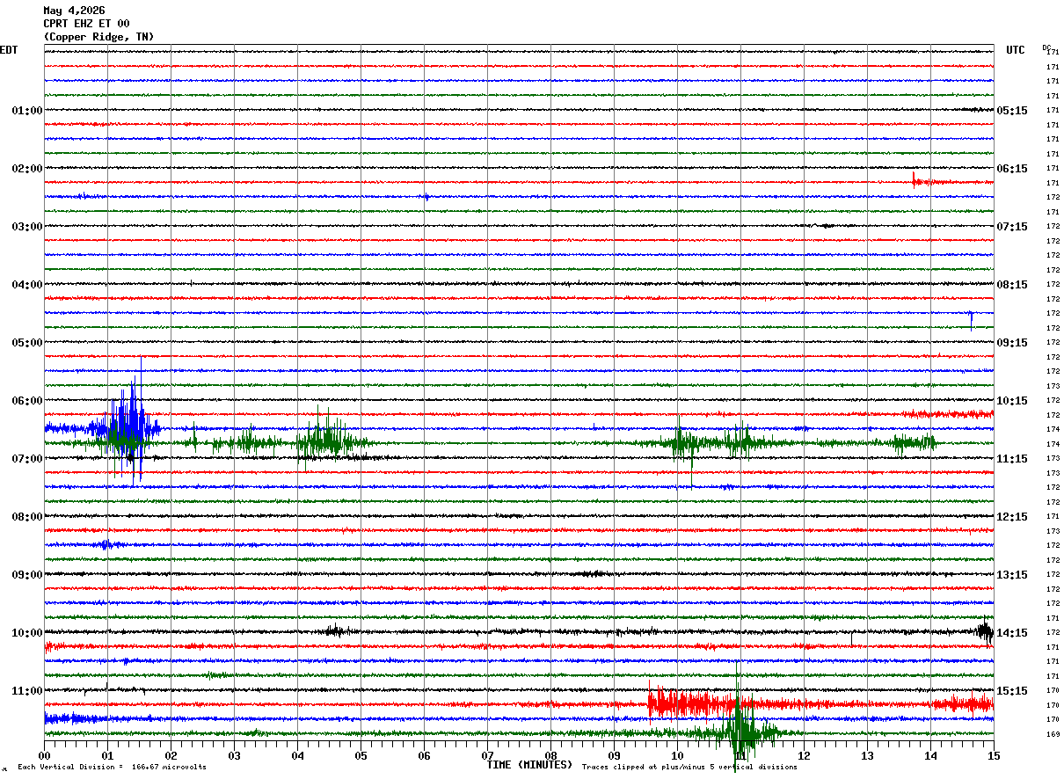Click the Copper Ridge, TN location label

pyautogui.click(x=98, y=37)
